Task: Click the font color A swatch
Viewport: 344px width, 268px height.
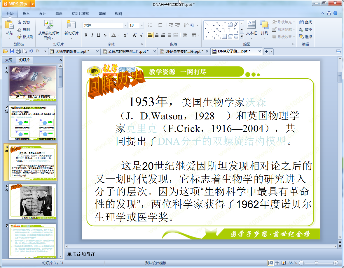Action: coord(113,35)
